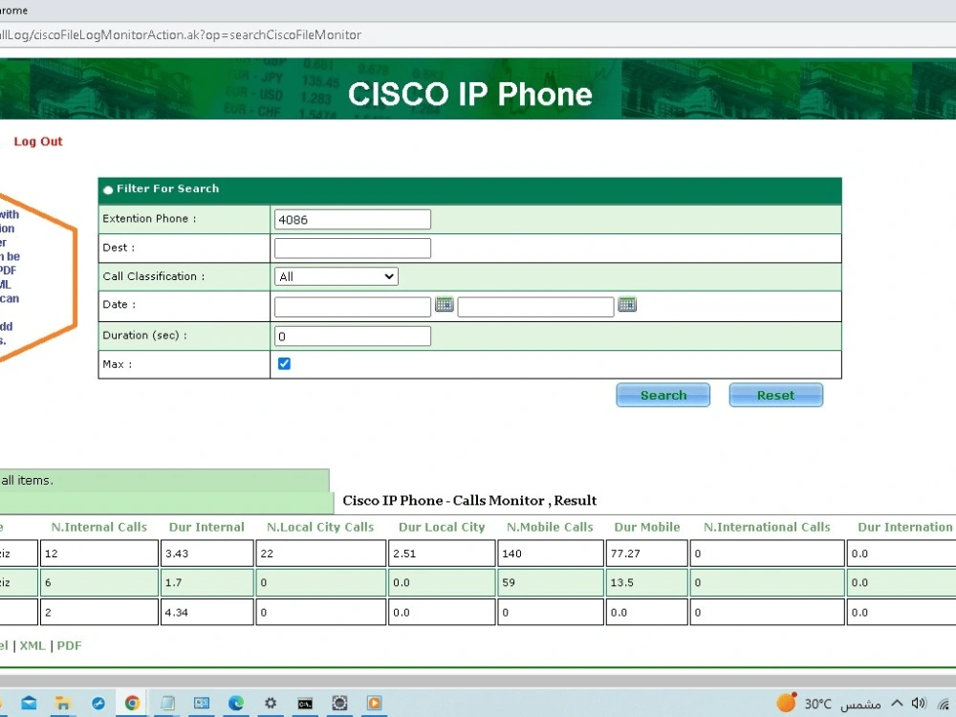Show hidden system tray icons
956x717 pixels.
pyautogui.click(x=897, y=703)
